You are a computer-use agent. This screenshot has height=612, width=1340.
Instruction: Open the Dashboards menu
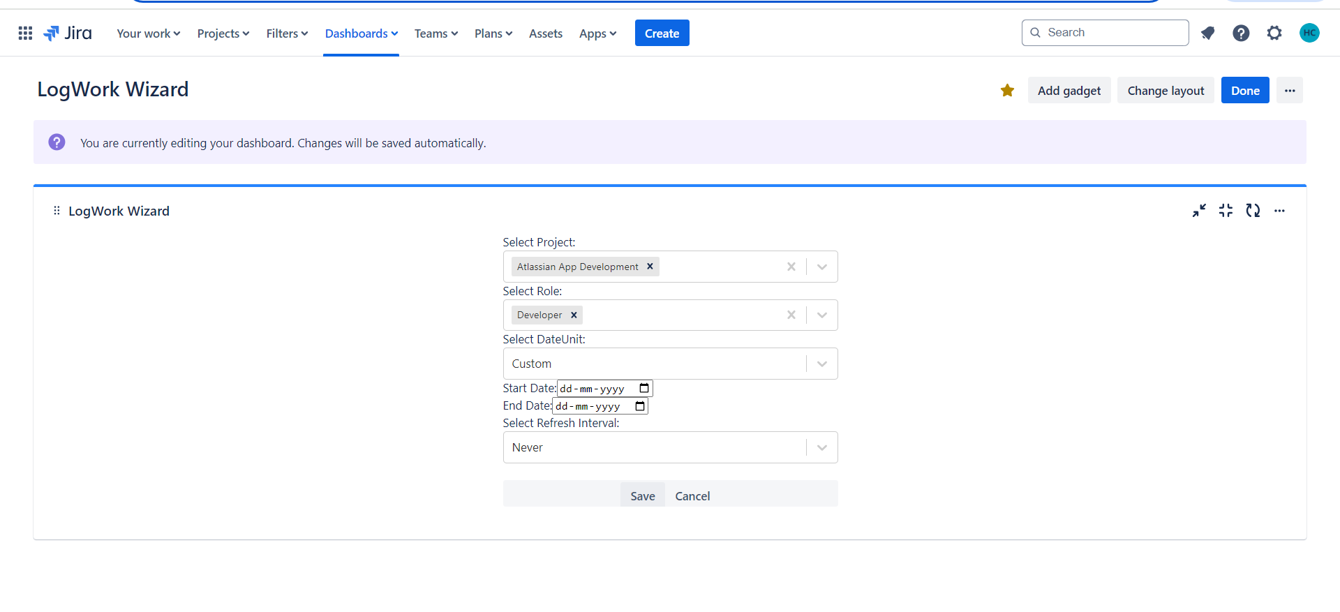361,33
